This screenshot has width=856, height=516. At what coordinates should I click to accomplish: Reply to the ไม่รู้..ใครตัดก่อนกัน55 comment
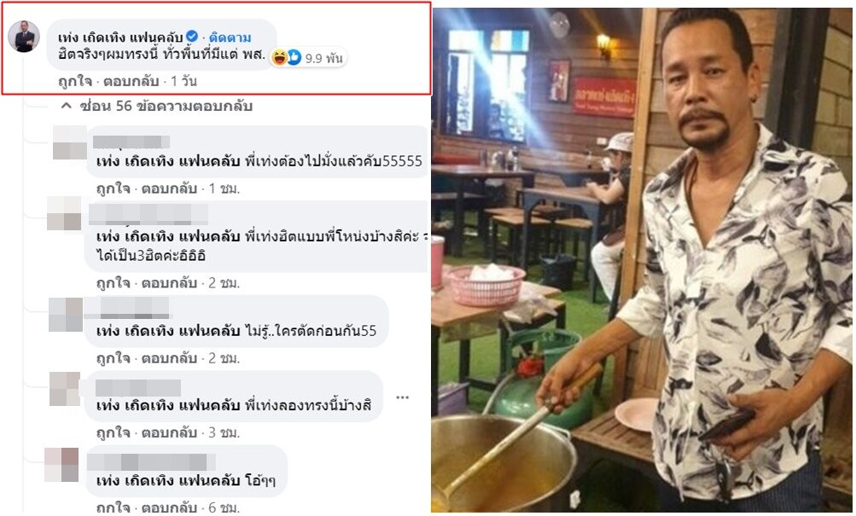[x=169, y=358]
